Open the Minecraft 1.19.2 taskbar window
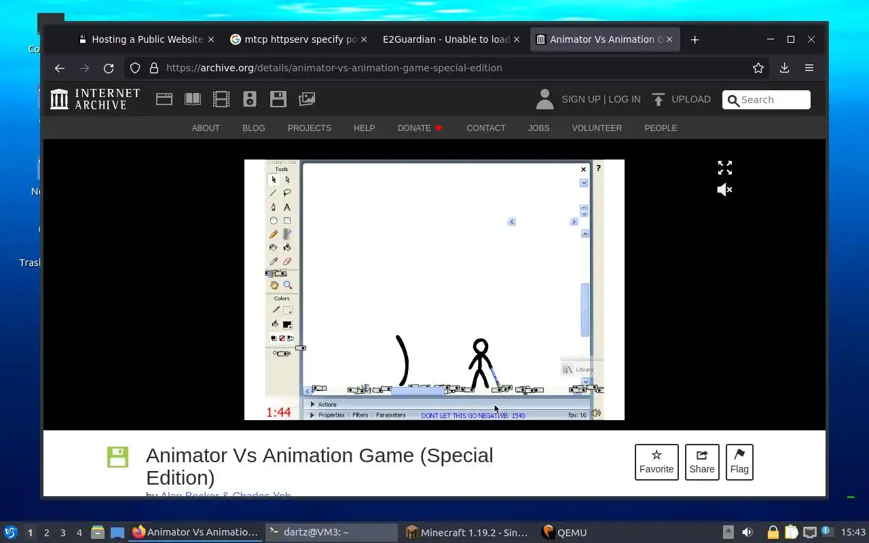Screen dimensions: 869x543 click(x=466, y=533)
